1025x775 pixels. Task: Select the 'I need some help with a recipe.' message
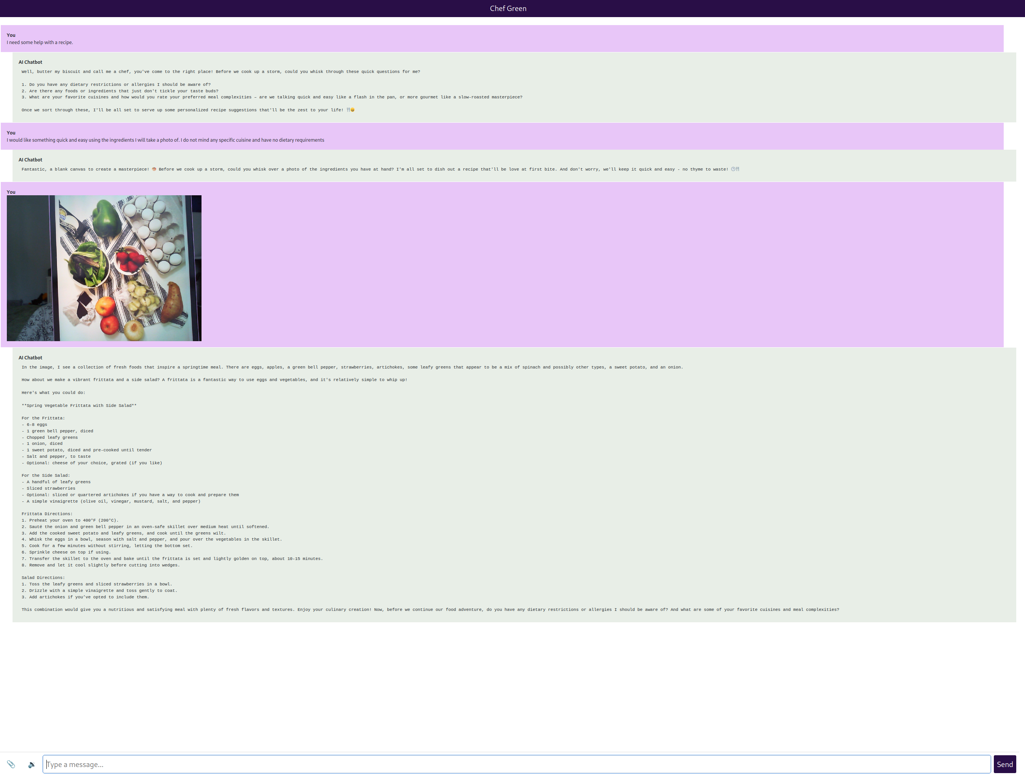40,43
